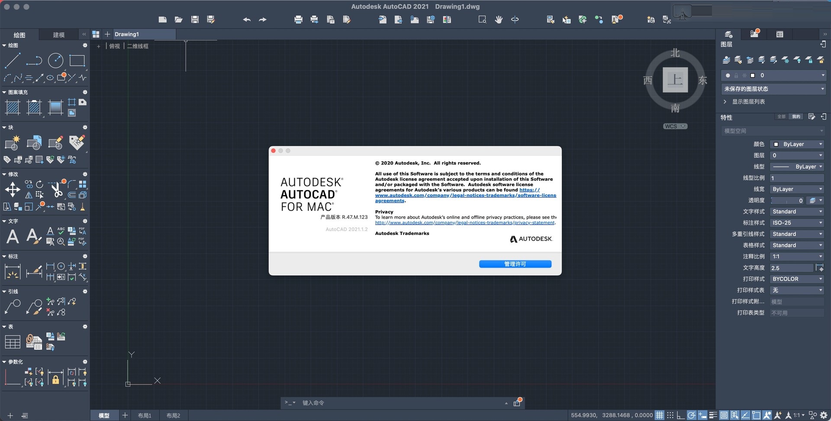Viewport: 831px width, 421px height.
Task: Open the privacy statement link
Action: (x=465, y=223)
